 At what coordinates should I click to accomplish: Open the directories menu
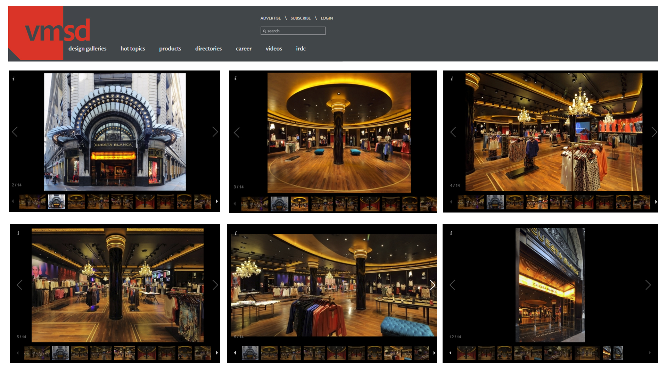click(208, 49)
